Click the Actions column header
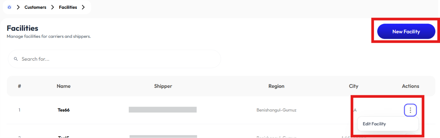The image size is (440, 138). pos(411,86)
